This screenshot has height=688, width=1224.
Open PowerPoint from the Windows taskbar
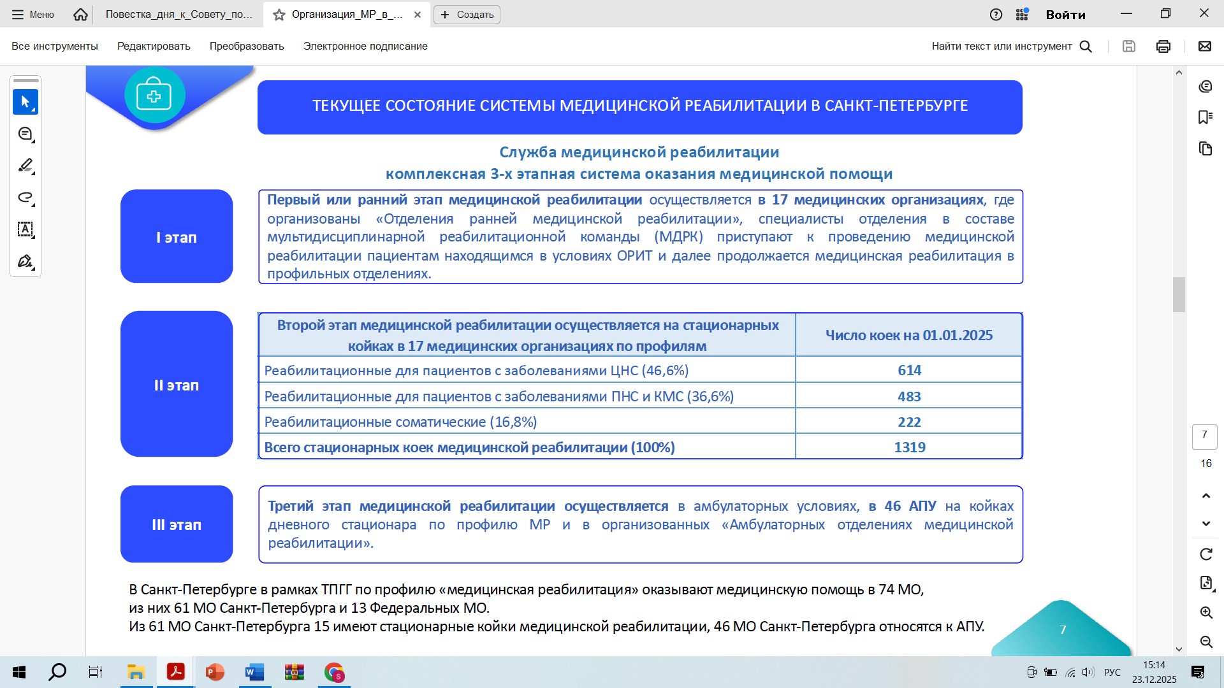click(x=215, y=672)
